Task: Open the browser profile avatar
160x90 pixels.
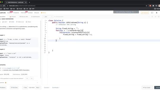Action: (x=159, y=6)
